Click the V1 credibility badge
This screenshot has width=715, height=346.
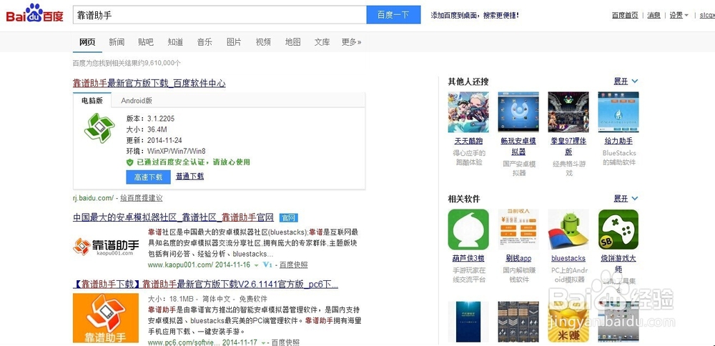tap(267, 265)
